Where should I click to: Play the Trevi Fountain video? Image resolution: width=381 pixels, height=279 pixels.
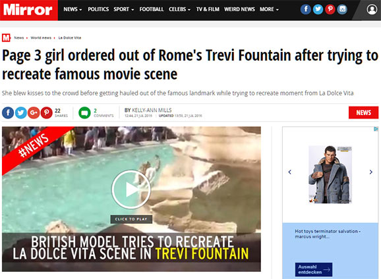click(131, 190)
